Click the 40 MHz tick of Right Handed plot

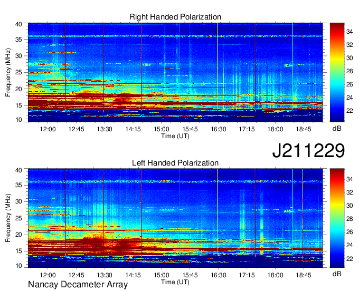(x=18, y=24)
